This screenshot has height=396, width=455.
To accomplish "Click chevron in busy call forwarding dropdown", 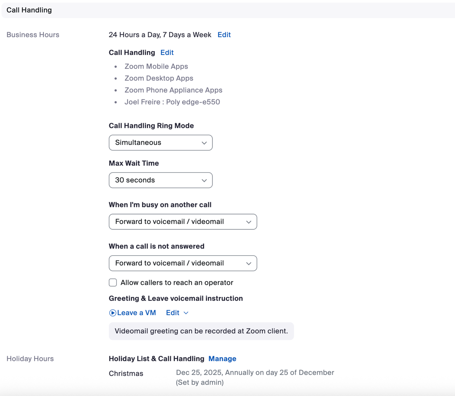I will [x=249, y=222].
